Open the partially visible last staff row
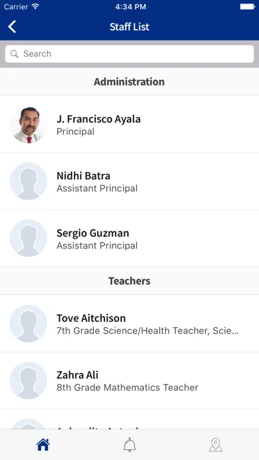The image size is (259, 460). [x=129, y=420]
